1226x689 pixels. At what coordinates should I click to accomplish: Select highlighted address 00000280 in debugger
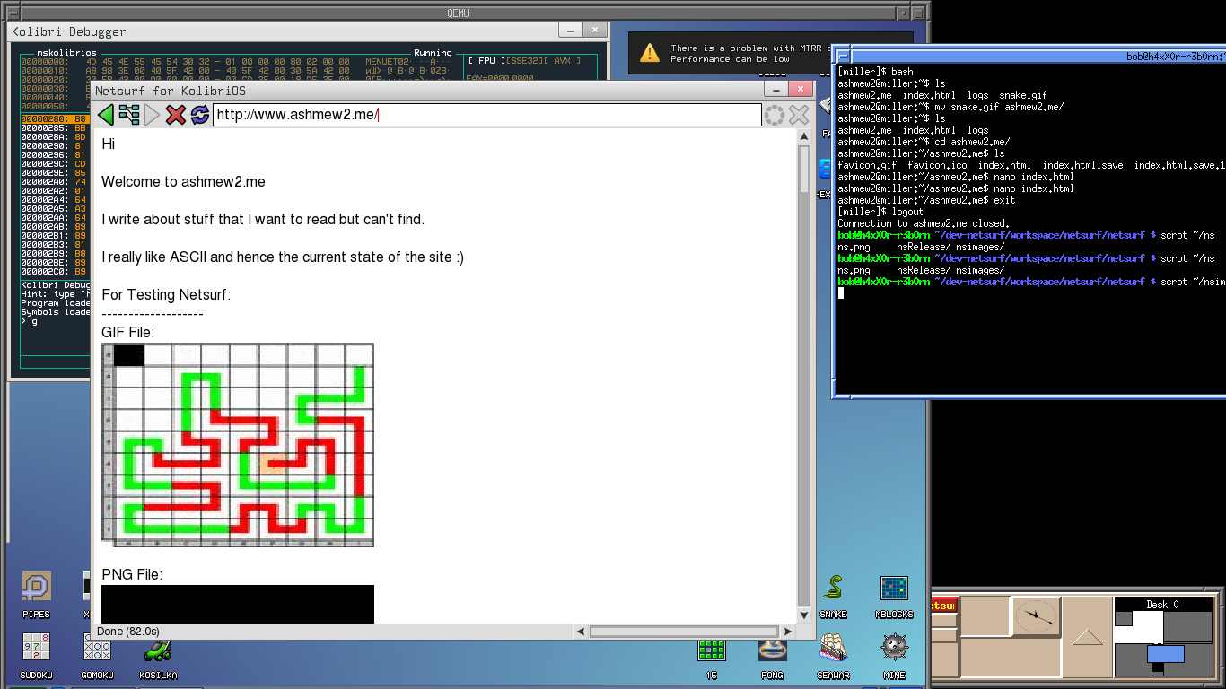pos(54,118)
